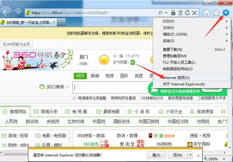Switch to 新闻头条 category tab
The width and height of the screenshot is (233, 162).
tap(46, 111)
